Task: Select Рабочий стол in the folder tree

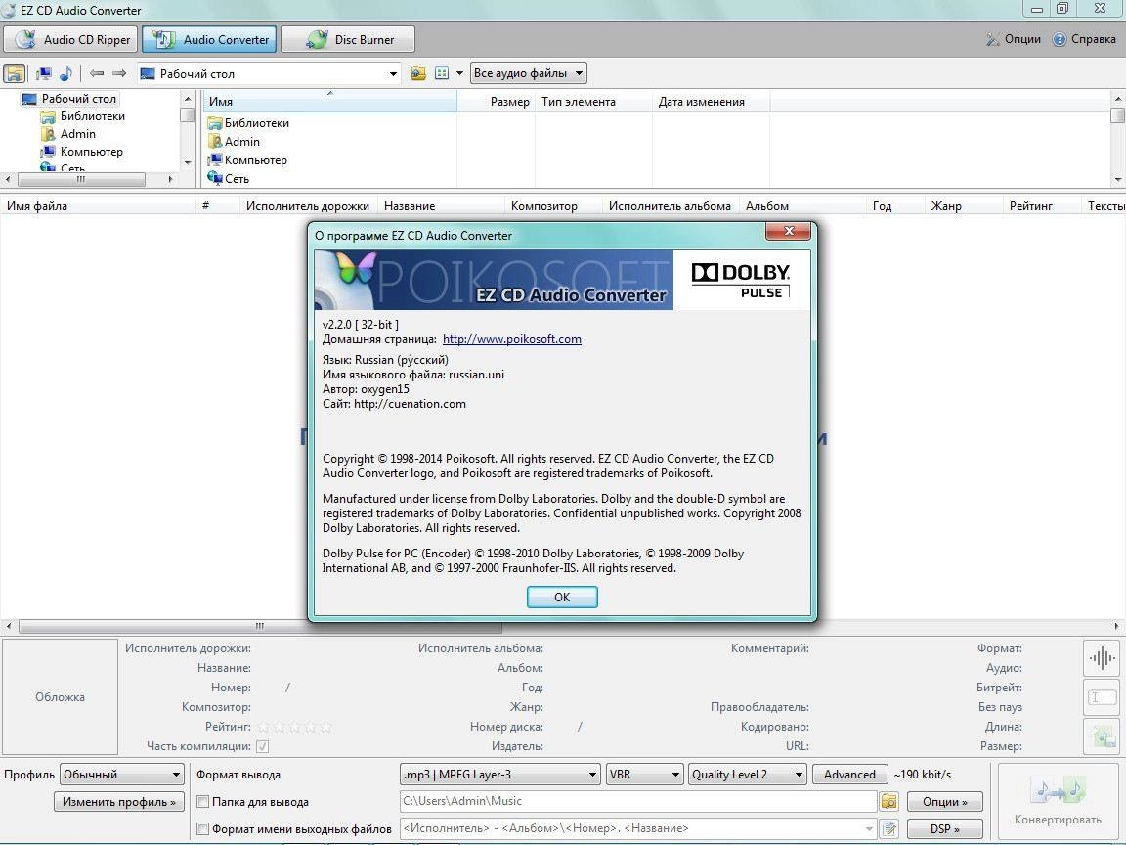Action: coord(79,99)
